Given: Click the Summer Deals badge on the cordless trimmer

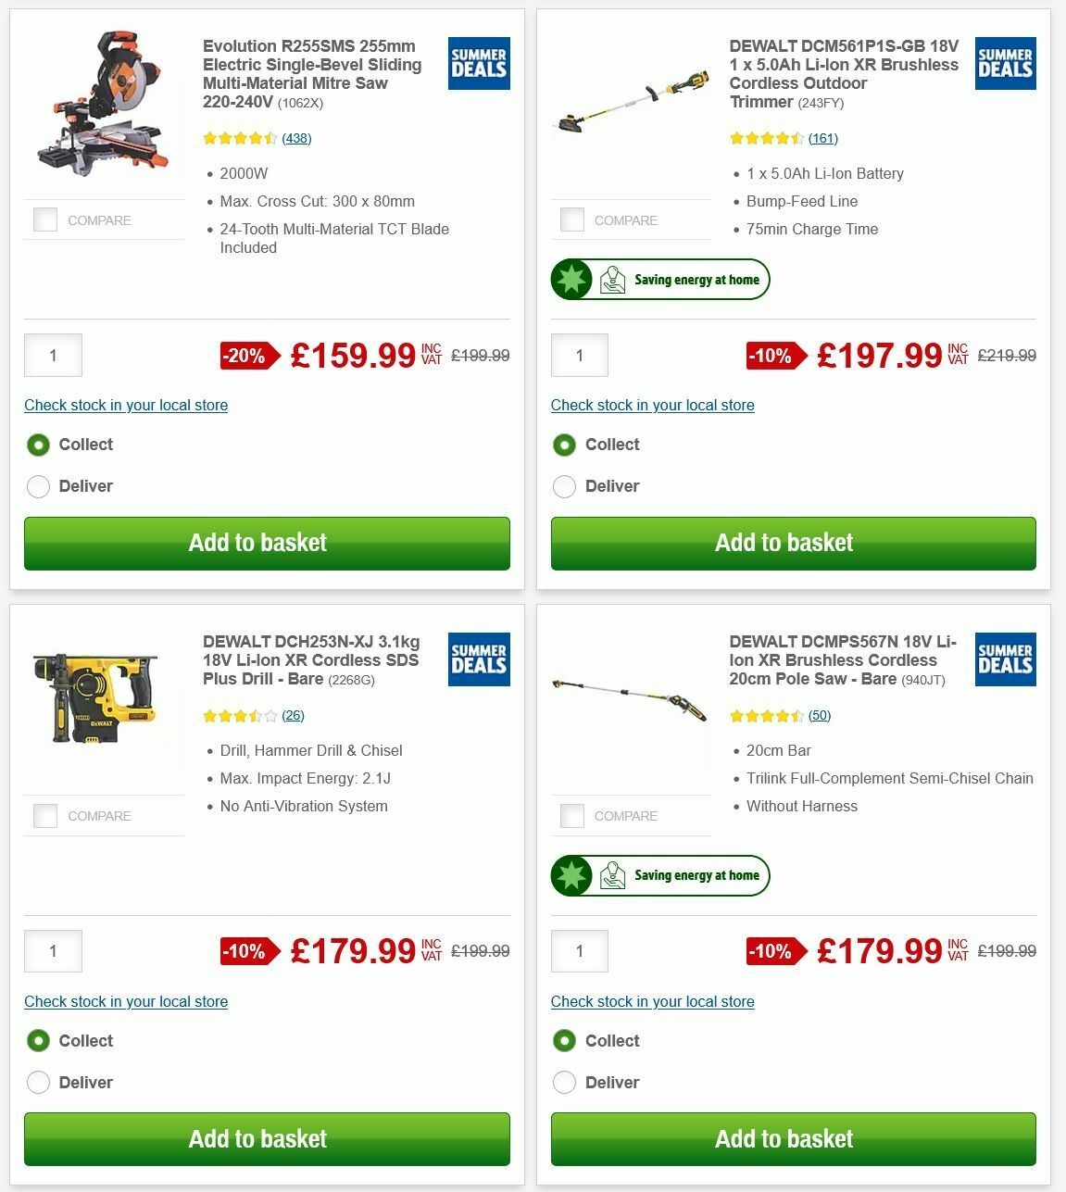Looking at the screenshot, I should click(1005, 63).
